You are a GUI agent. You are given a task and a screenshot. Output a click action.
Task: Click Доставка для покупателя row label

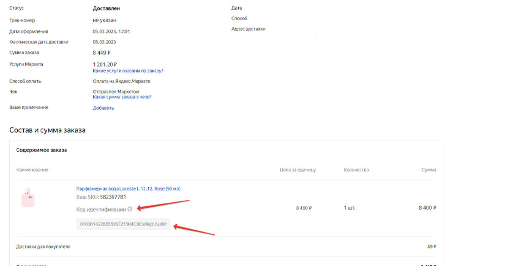pos(43,247)
